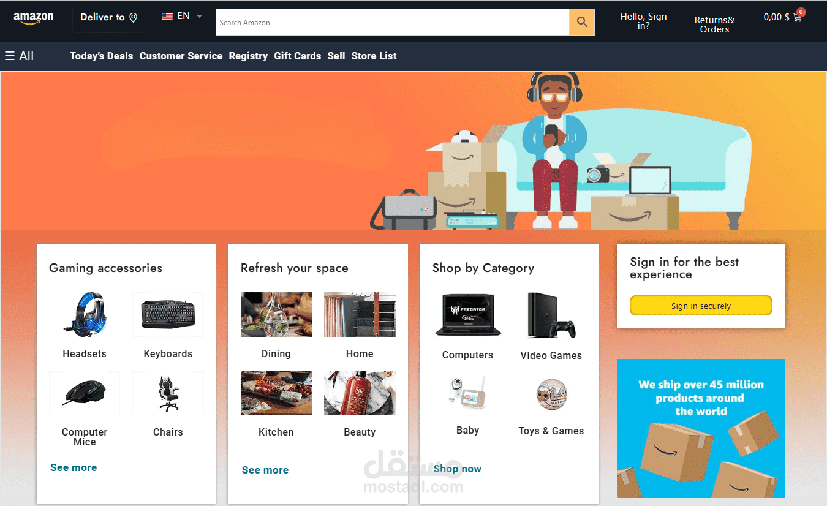Click the US flag language icon

[x=167, y=17]
